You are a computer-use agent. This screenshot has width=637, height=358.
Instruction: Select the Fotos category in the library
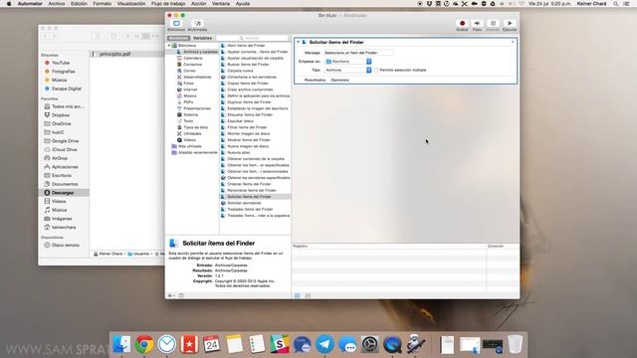[188, 84]
